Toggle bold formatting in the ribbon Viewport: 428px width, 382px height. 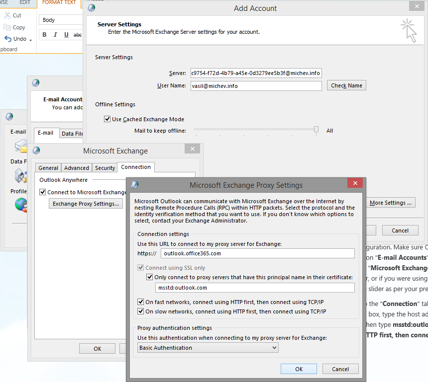[x=44, y=35]
